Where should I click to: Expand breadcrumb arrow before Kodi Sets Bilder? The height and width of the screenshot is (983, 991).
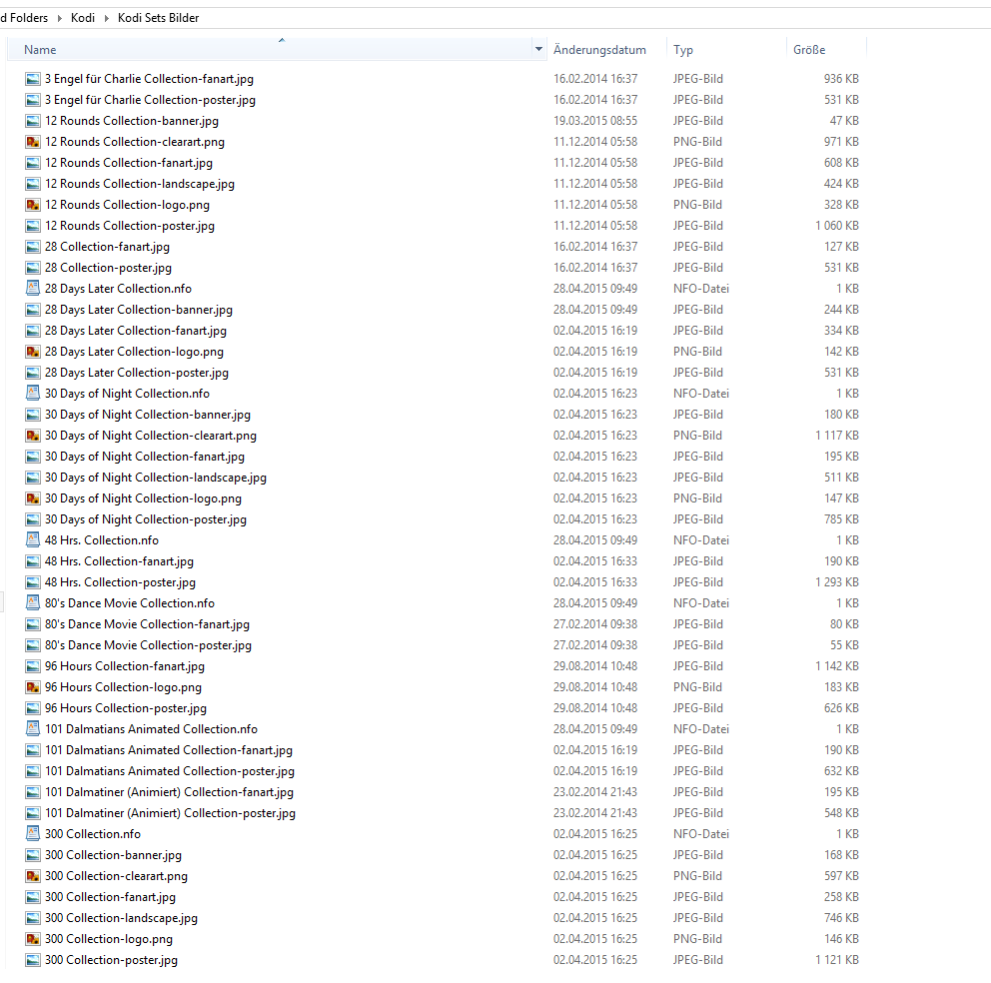[x=106, y=18]
